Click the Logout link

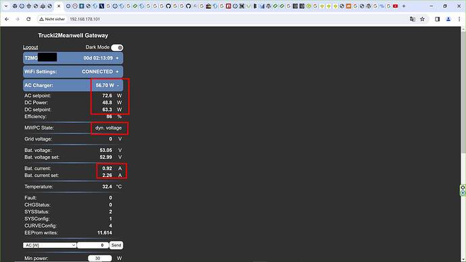coord(30,47)
